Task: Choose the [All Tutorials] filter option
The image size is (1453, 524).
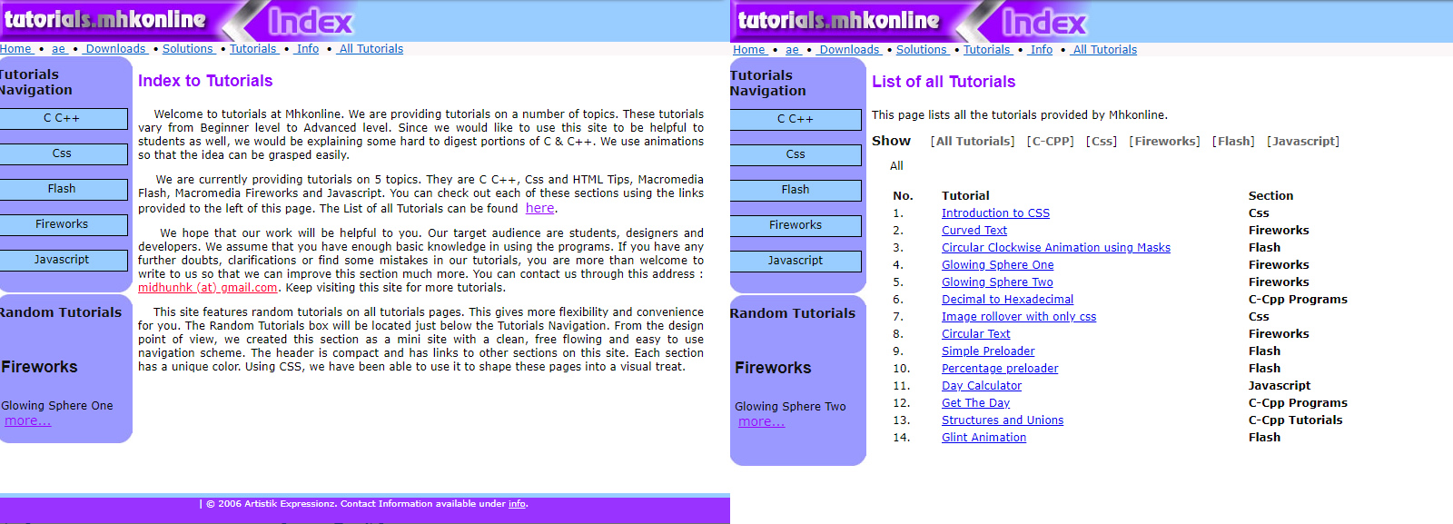Action: click(972, 142)
